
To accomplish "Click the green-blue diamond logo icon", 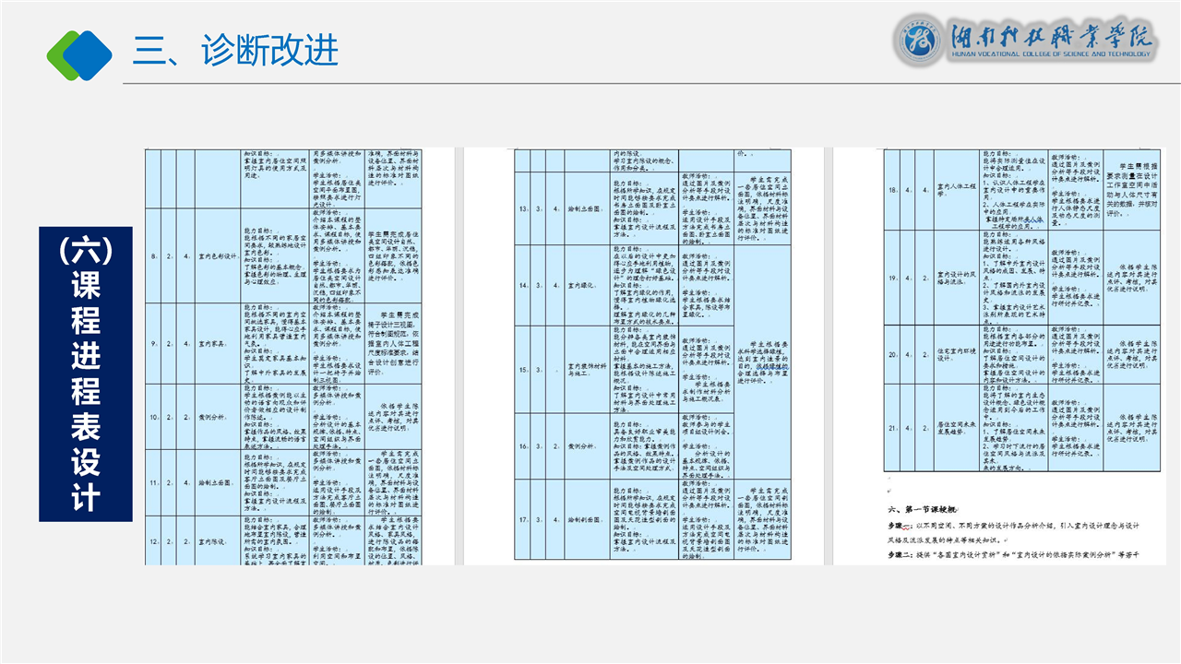I will click(x=79, y=53).
